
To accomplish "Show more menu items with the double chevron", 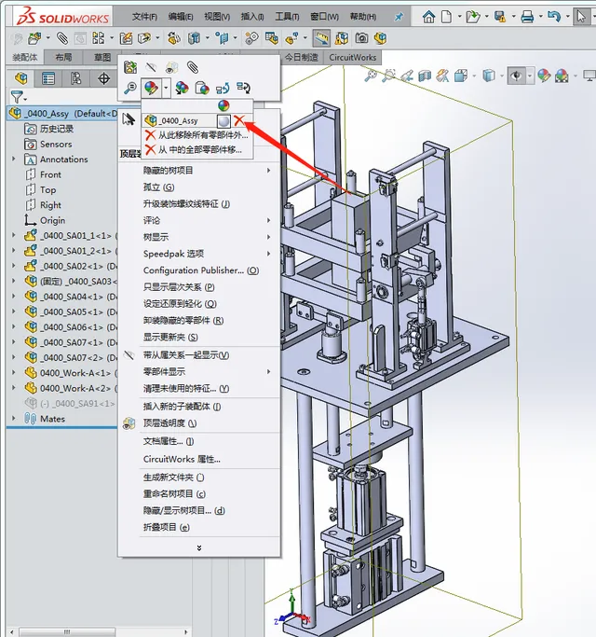I will point(198,548).
